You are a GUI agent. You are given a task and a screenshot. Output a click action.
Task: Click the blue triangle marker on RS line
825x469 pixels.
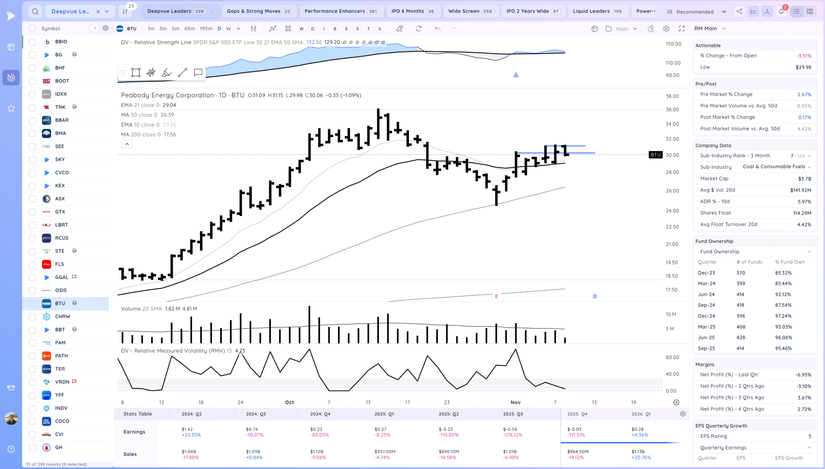point(516,75)
